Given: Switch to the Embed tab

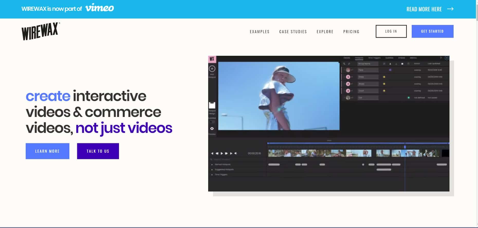Looking at the screenshot, I should pyautogui.click(x=402, y=58).
